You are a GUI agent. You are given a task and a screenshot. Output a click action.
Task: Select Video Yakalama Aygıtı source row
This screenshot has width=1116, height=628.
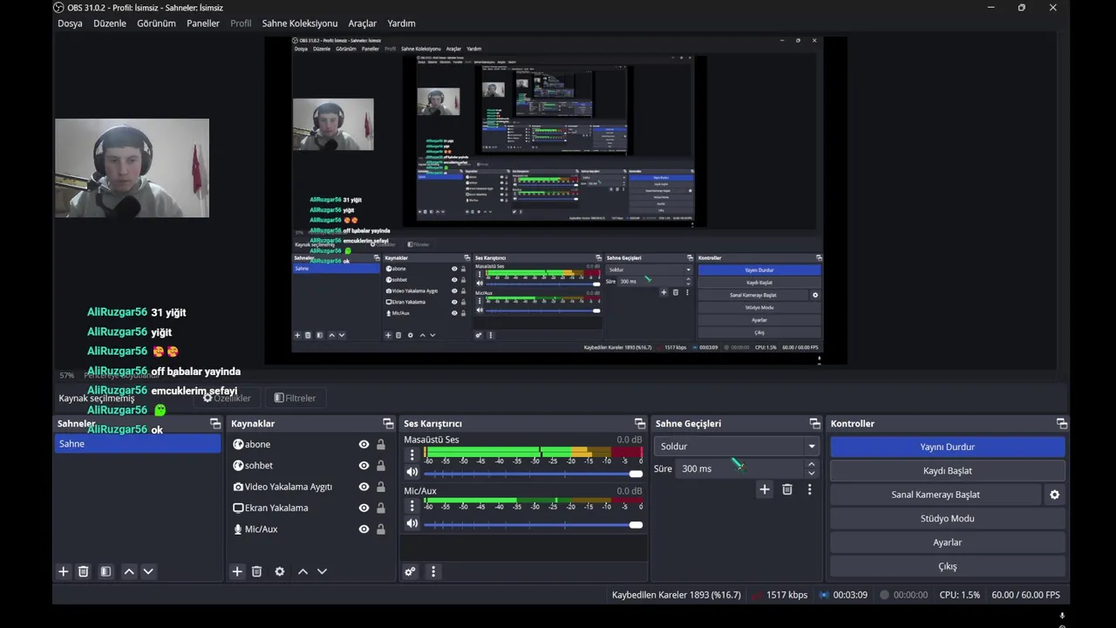(x=310, y=487)
